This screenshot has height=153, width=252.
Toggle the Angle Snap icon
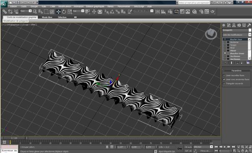(x=112, y=11)
